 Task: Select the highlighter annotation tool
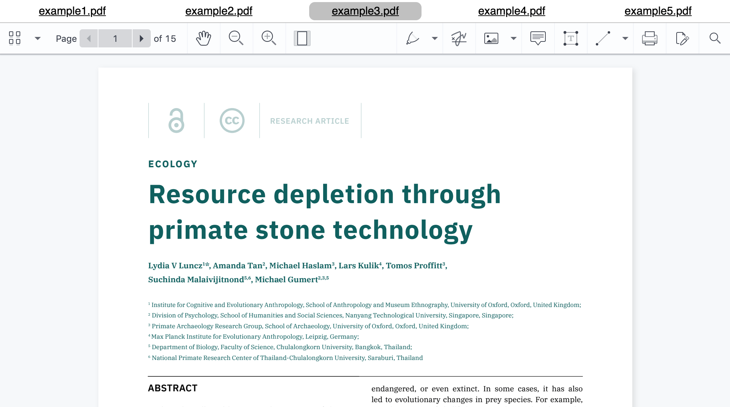(x=413, y=38)
